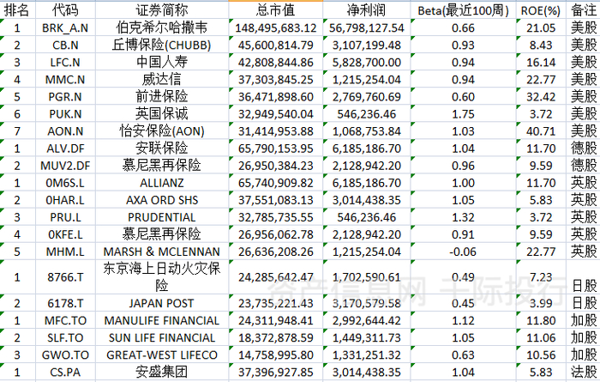Click the ALLIANZ name cell
600x382 pixels.
(162, 183)
